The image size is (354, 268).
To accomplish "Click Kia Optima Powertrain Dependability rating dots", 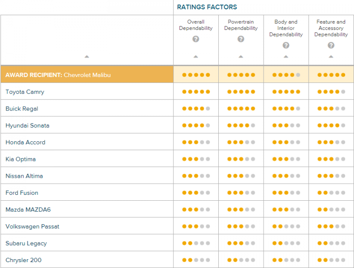I will (241, 159).
